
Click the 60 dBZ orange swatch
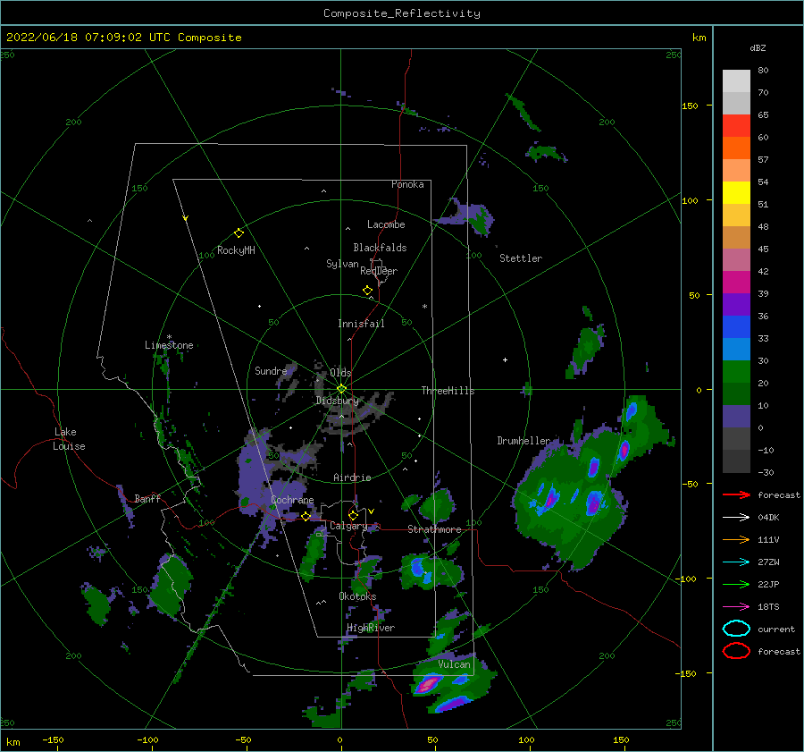click(x=736, y=148)
